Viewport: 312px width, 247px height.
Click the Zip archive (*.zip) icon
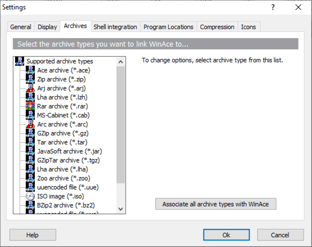coord(30,79)
